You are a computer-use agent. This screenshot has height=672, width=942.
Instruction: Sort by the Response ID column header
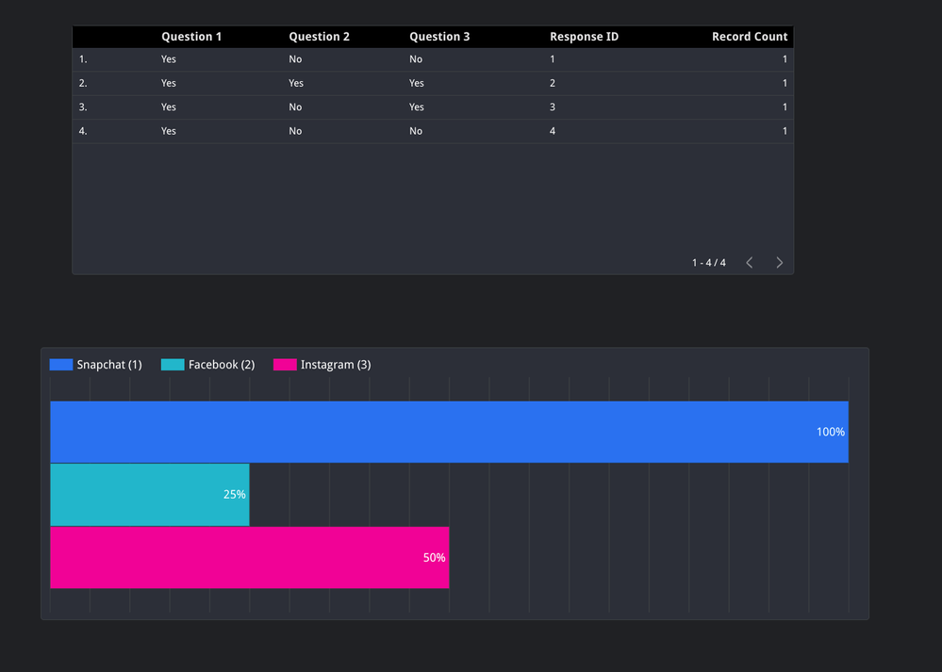tap(584, 37)
